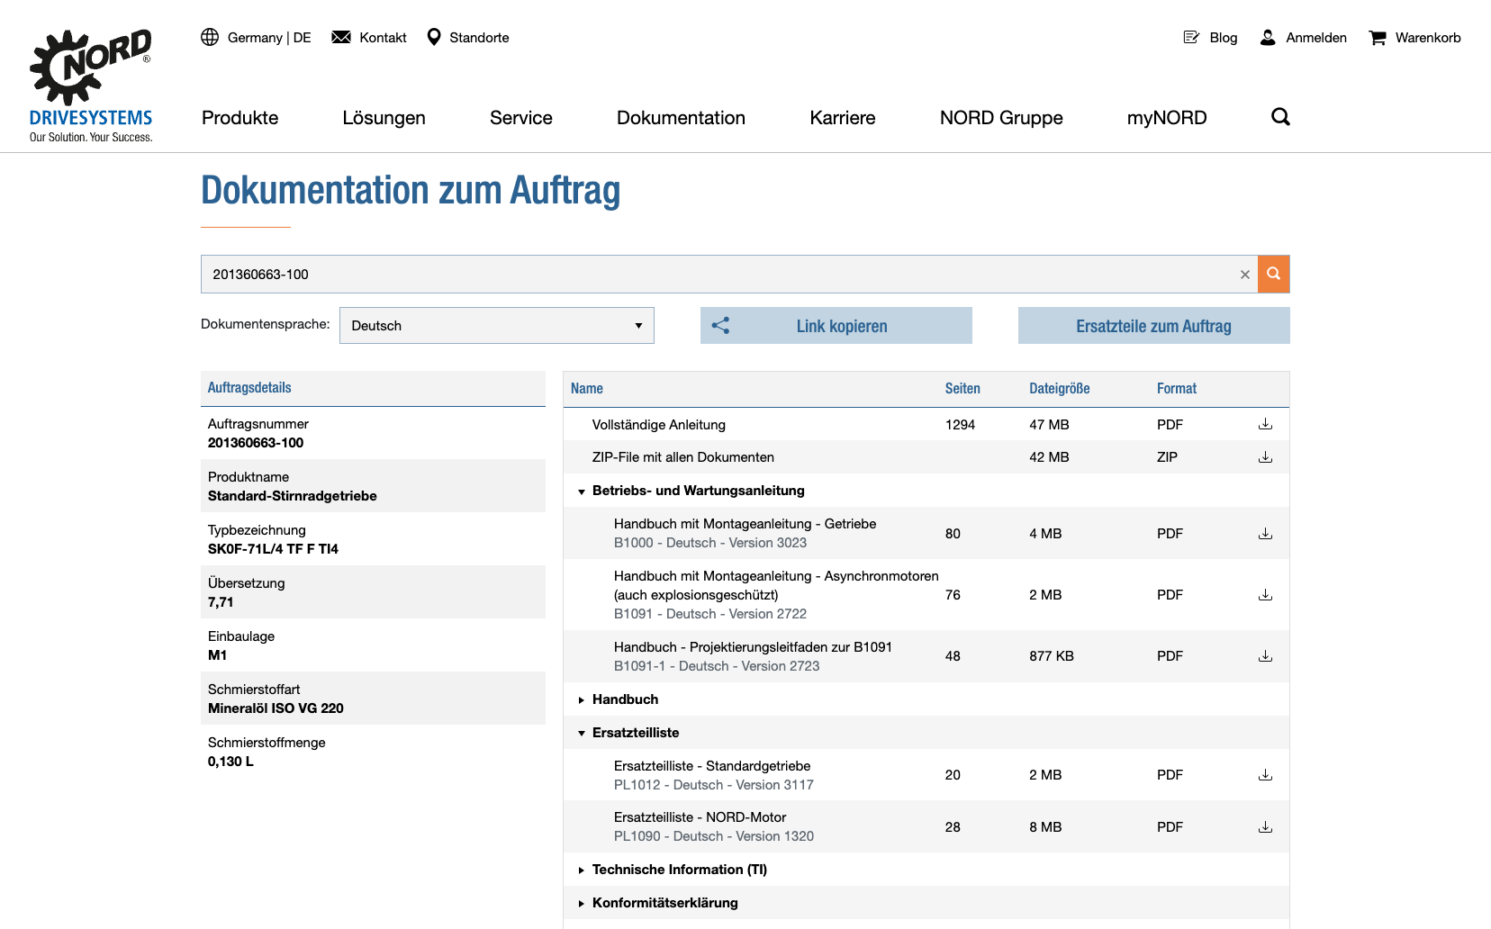Click Handbuch mit Montageanleitung - Getriebe
The width and height of the screenshot is (1491, 929).
pyautogui.click(x=745, y=524)
